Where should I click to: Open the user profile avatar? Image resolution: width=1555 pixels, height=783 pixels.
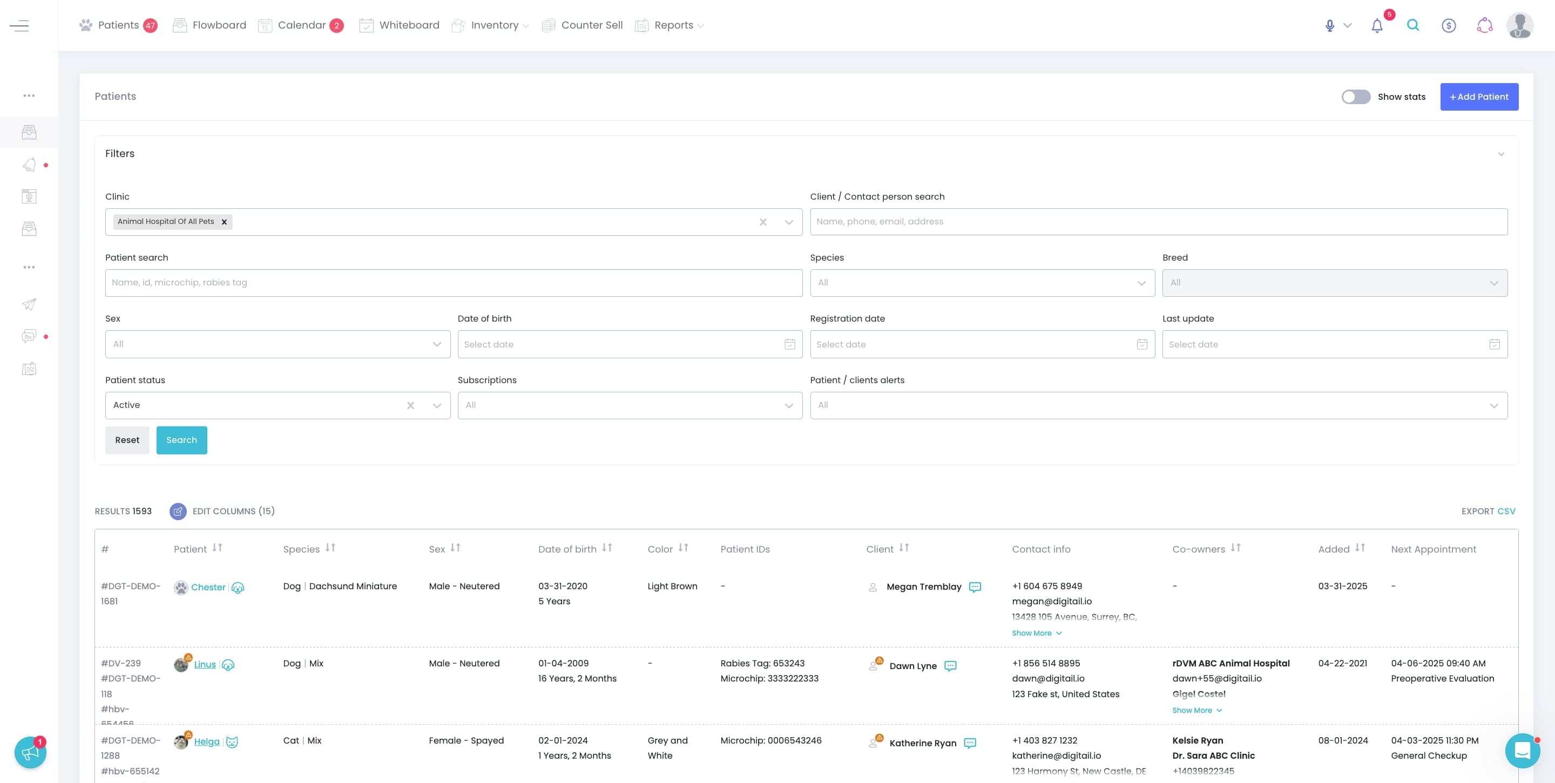tap(1519, 25)
